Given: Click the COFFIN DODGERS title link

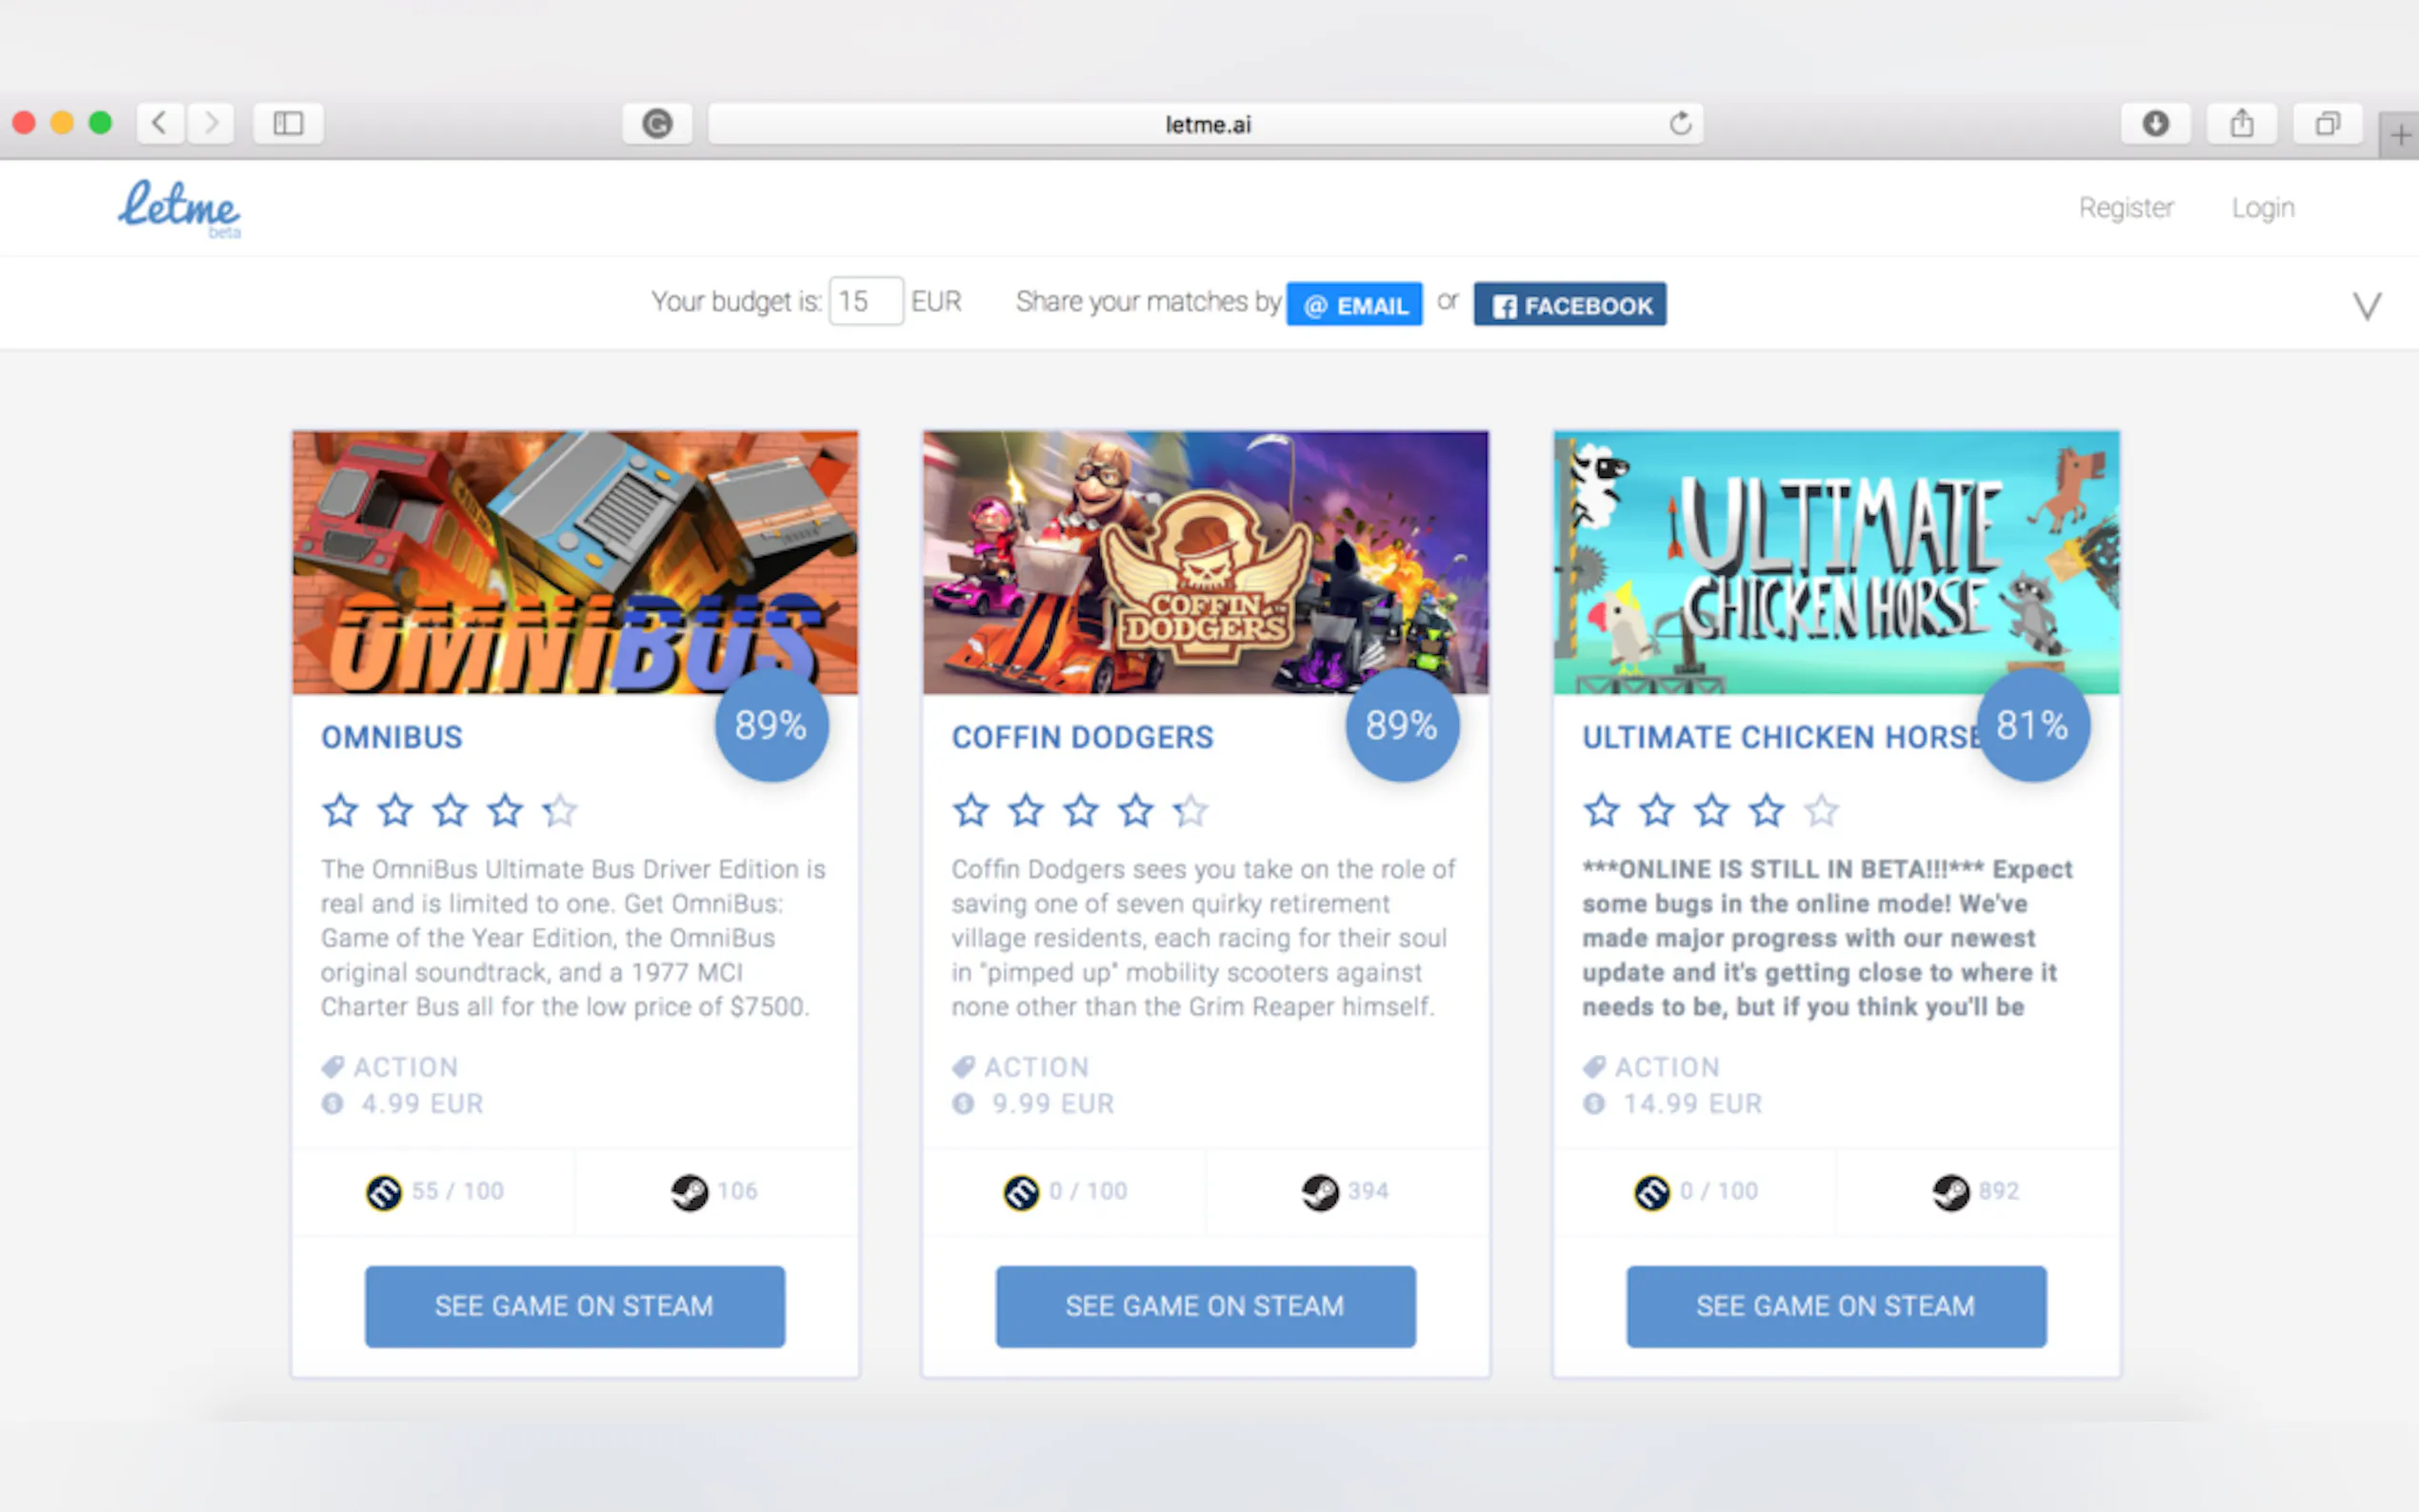Looking at the screenshot, I should point(1082,737).
